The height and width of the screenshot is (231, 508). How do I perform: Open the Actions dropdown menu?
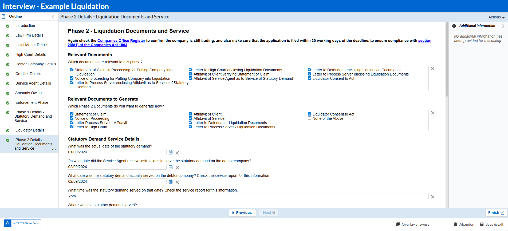(x=496, y=17)
